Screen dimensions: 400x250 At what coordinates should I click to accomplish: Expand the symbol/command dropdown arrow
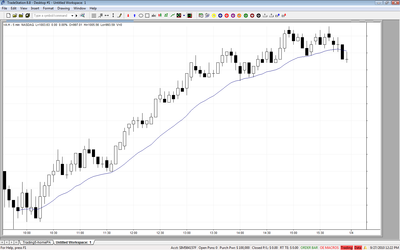click(72, 16)
